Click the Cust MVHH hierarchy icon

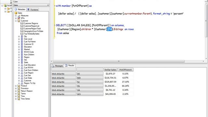pyautogui.click(x=22, y=68)
